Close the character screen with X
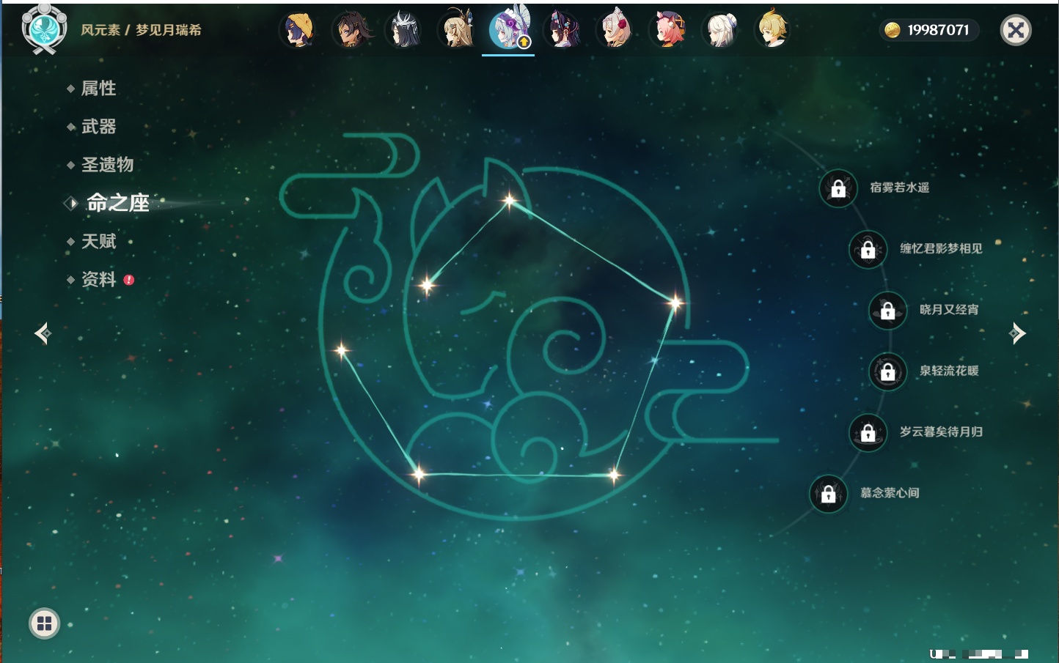Image resolution: width=1059 pixels, height=663 pixels. pos(1016,30)
